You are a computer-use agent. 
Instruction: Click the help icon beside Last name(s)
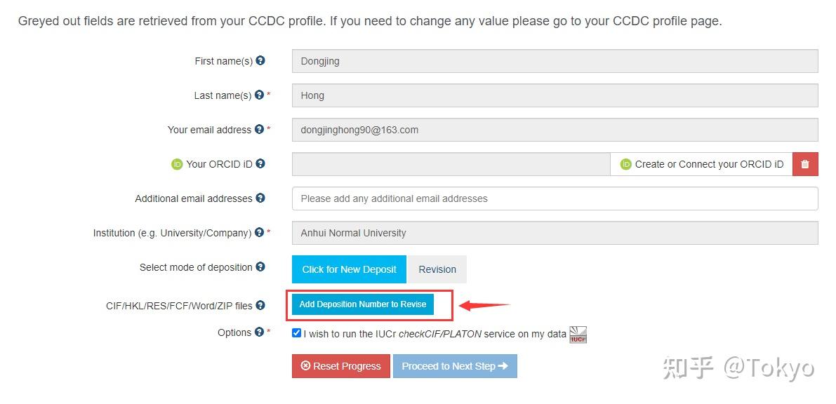(259, 95)
